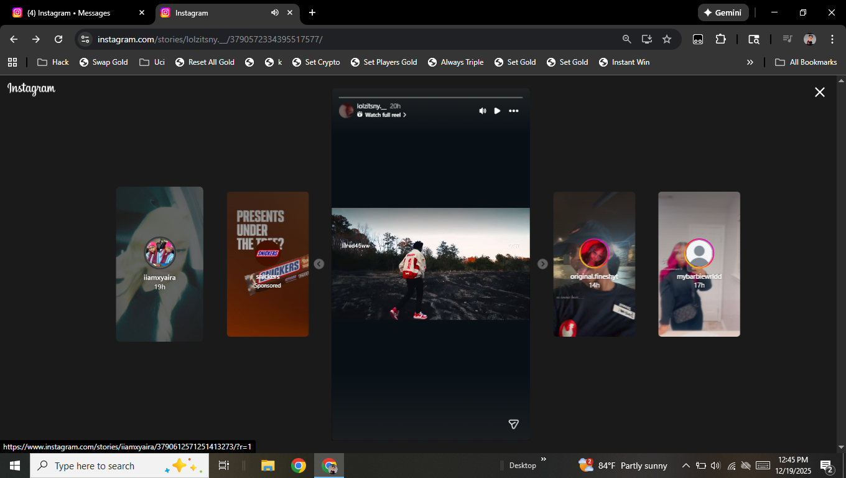
Task: Open the story three-dots options menu
Action: point(514,111)
